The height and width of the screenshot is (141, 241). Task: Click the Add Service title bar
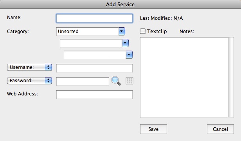pos(120,4)
